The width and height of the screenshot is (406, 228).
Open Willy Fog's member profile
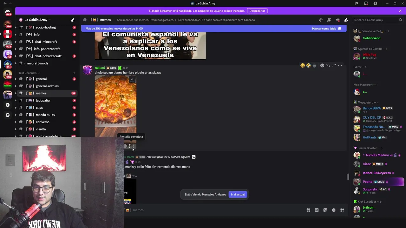370,56
